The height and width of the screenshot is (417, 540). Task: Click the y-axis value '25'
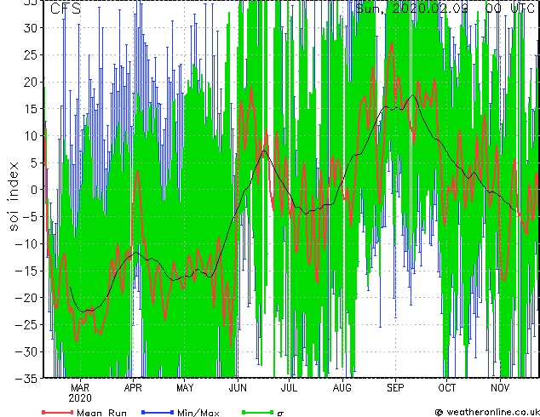click(x=31, y=54)
